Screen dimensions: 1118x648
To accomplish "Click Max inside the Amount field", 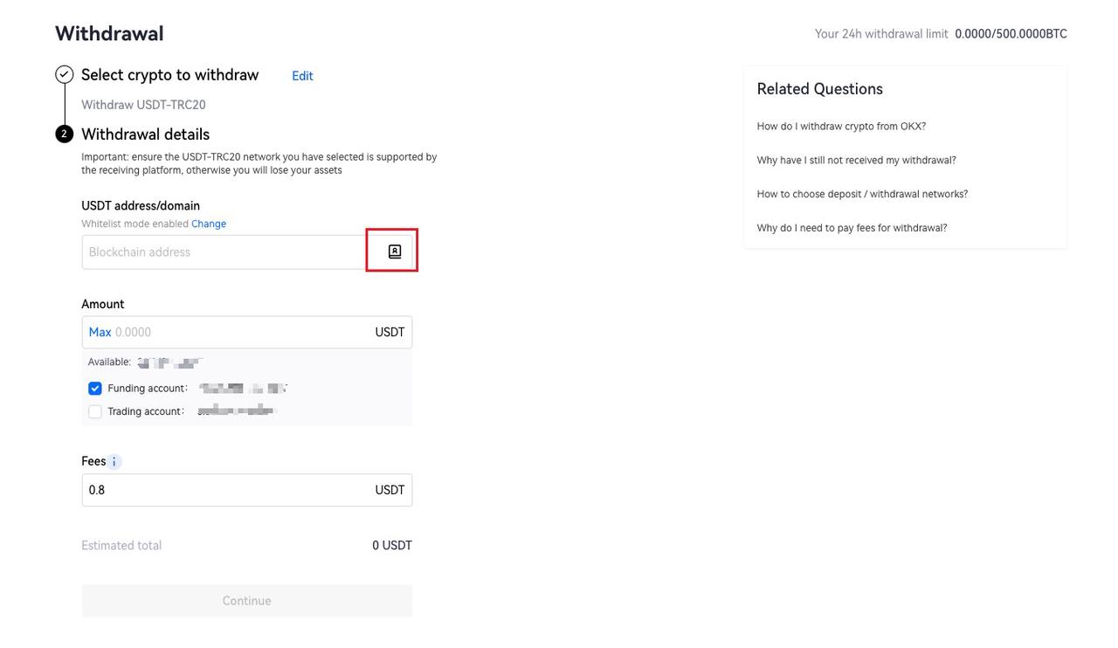I will 99,332.
